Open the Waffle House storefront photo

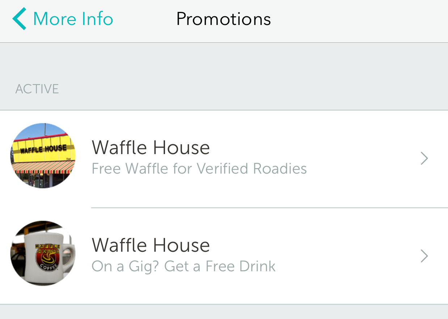tap(43, 156)
